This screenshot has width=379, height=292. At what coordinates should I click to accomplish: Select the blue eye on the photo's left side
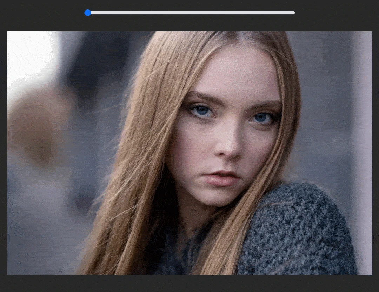(x=202, y=111)
